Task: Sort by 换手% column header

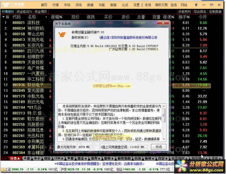Action: [184, 17]
